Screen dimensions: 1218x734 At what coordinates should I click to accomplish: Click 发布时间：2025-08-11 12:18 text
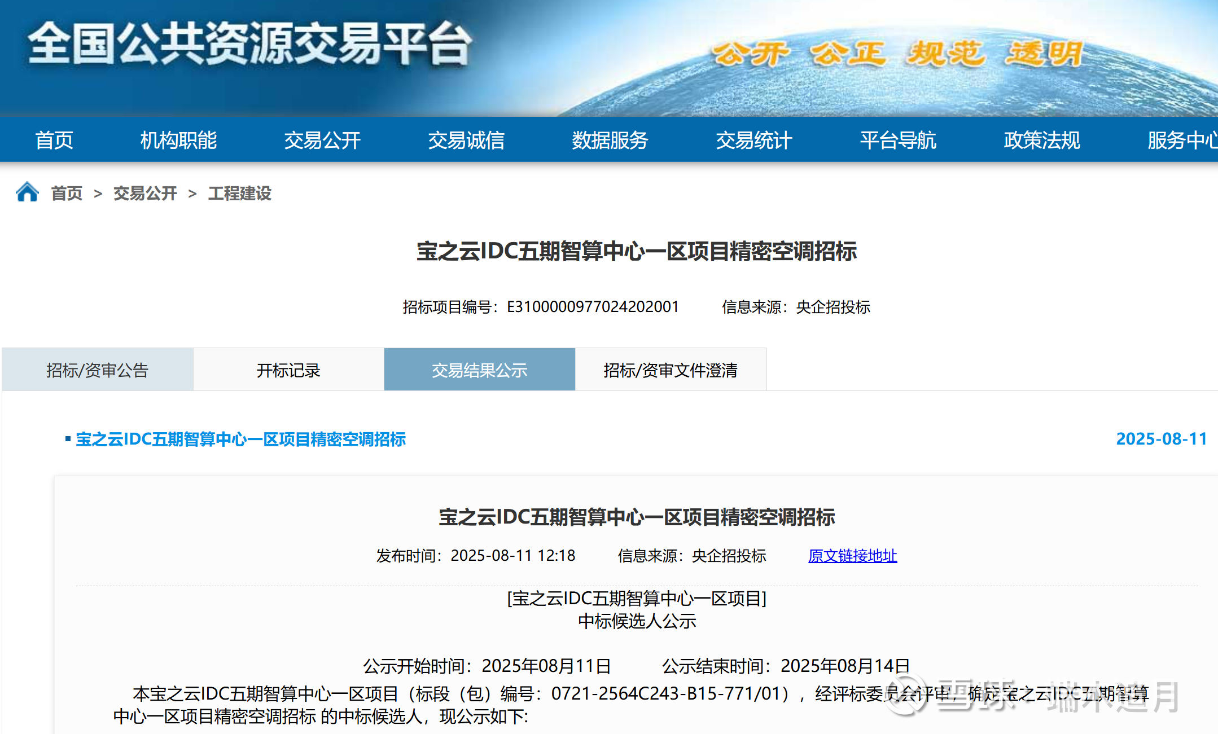[476, 556]
